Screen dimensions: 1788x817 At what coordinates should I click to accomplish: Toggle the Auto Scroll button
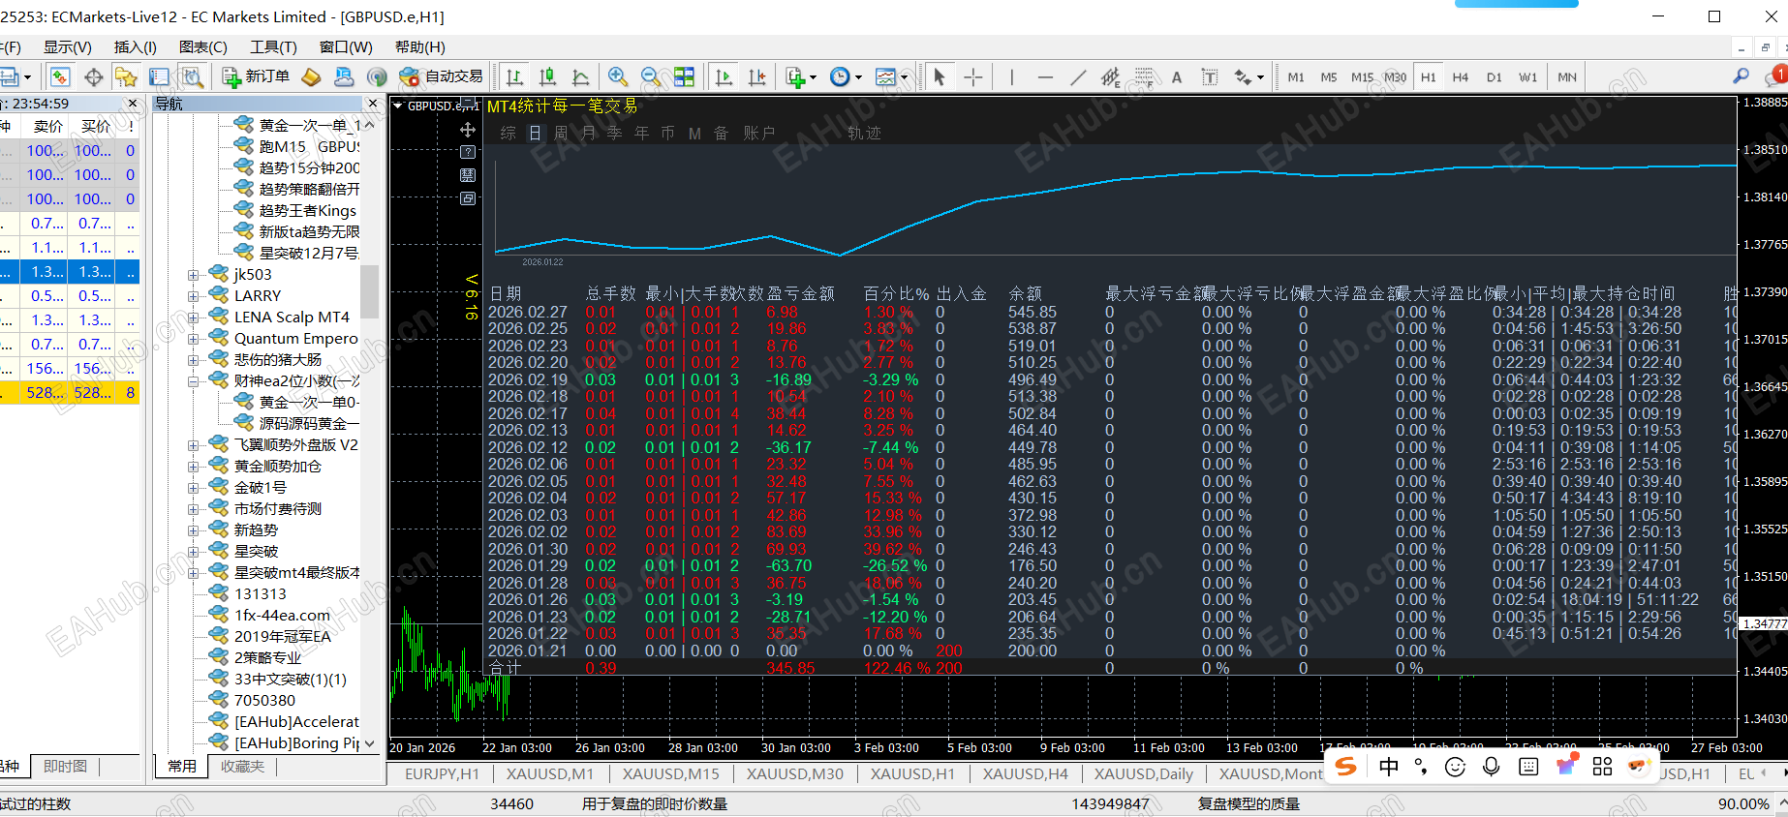724,77
